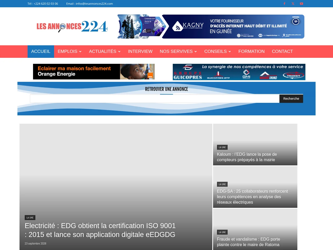
Task: Open the X (Twitter) social icon
Action: tap(293, 4)
